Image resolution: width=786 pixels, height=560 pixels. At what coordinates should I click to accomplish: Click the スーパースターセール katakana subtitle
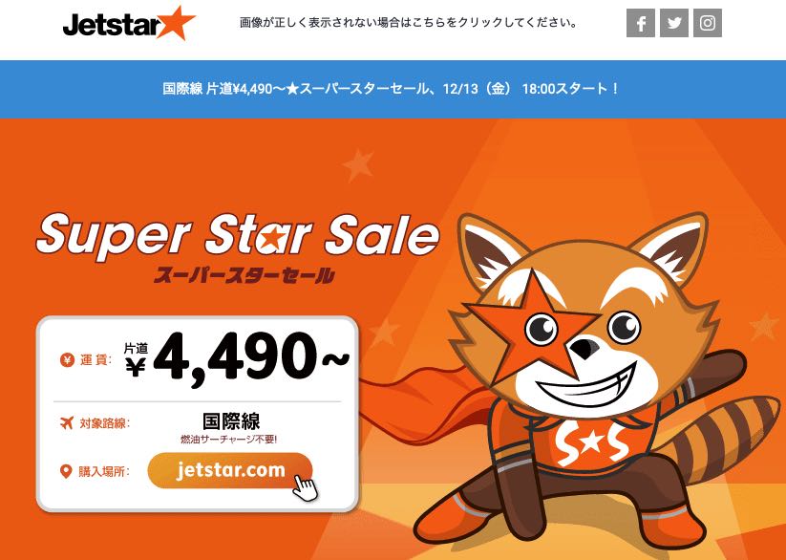244,275
